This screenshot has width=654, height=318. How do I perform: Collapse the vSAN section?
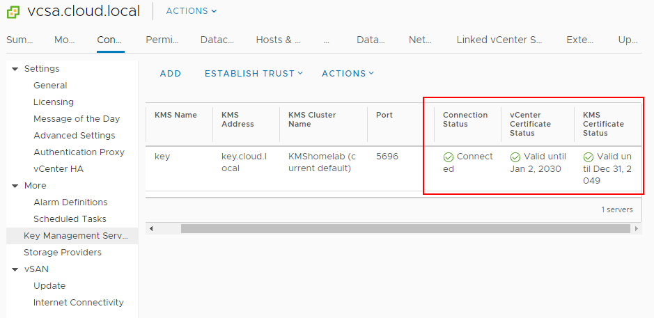pyautogui.click(x=15, y=269)
